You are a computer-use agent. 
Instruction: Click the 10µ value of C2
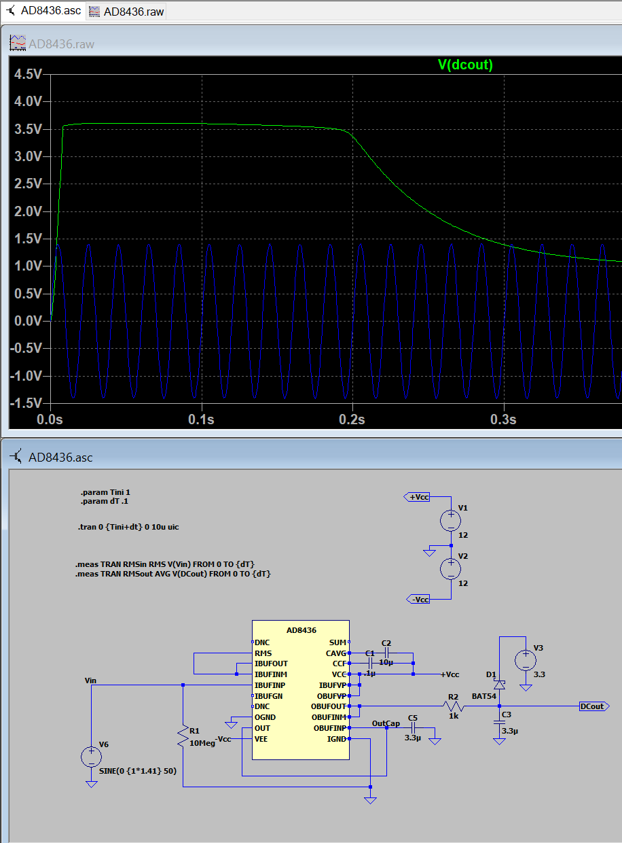click(386, 661)
